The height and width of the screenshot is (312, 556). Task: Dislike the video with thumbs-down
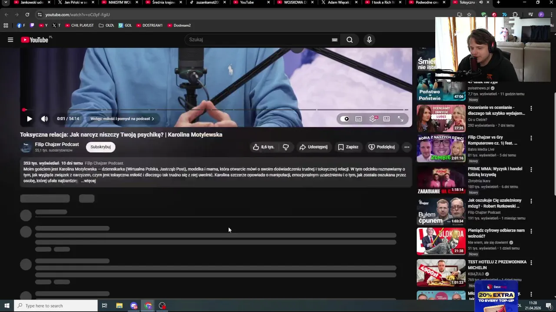pyautogui.click(x=286, y=147)
